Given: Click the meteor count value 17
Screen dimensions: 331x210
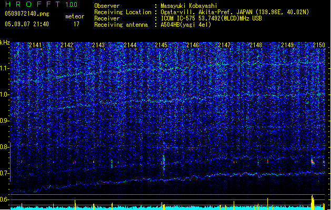Looking at the screenshot, I should click(x=76, y=24).
